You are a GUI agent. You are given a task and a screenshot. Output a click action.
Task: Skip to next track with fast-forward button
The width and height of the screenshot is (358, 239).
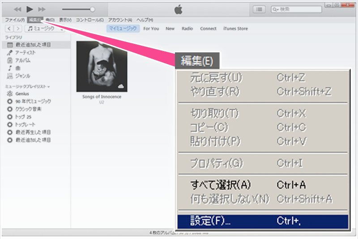coord(42,9)
